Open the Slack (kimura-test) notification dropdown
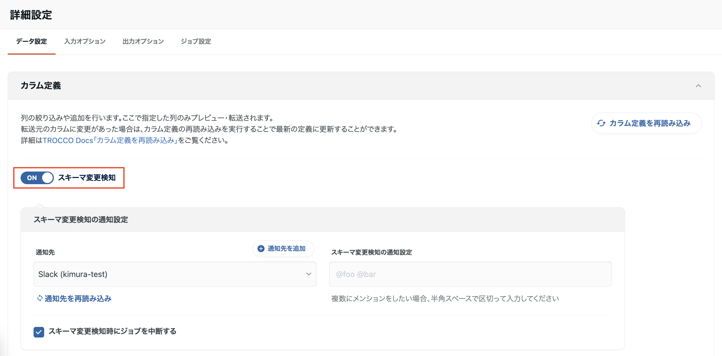The width and height of the screenshot is (722, 356). coord(175,274)
